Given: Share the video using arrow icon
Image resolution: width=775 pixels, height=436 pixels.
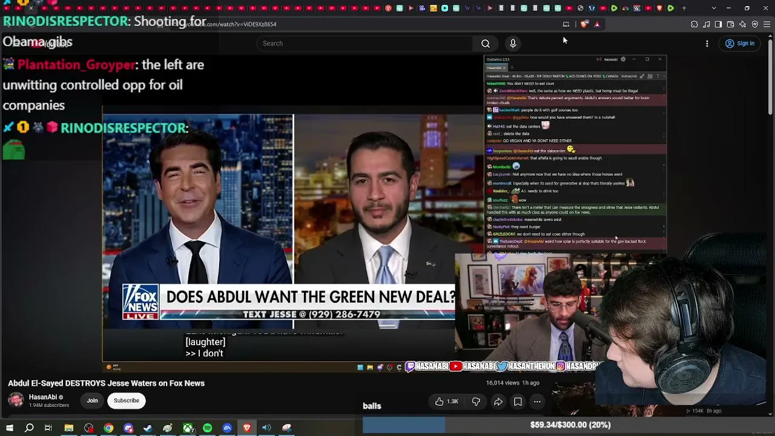Looking at the screenshot, I should 498,401.
